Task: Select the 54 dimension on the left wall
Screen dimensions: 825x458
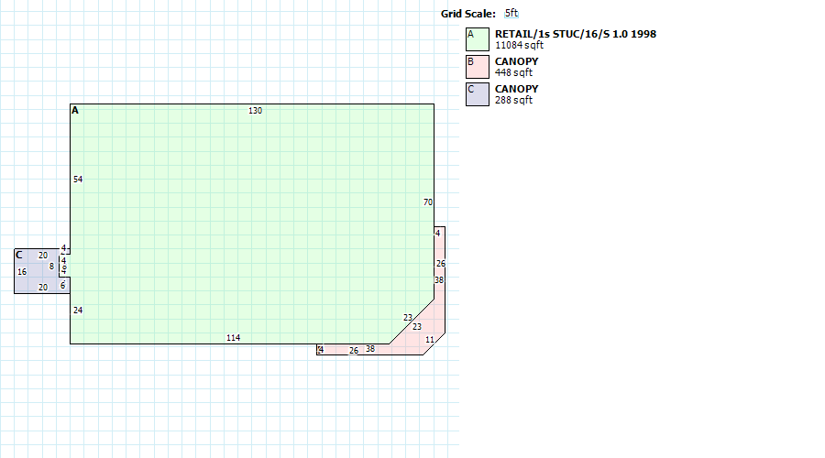Action: pyautogui.click(x=78, y=180)
